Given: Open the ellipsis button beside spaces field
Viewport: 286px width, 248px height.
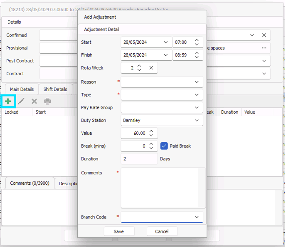Looking at the screenshot, I should (x=264, y=48).
